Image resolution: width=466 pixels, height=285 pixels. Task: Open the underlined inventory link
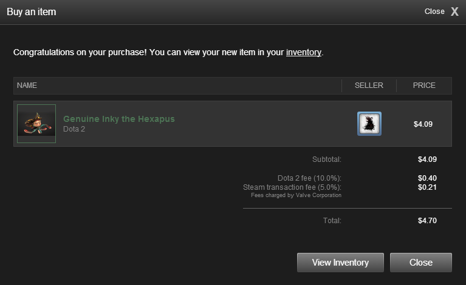coord(304,52)
